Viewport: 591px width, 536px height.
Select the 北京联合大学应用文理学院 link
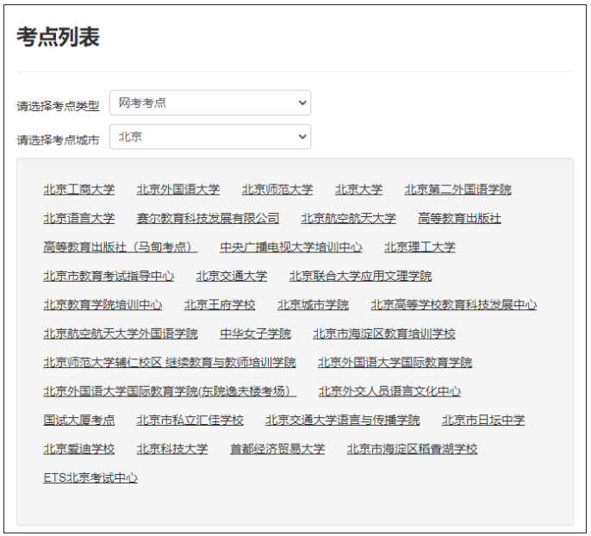point(360,277)
